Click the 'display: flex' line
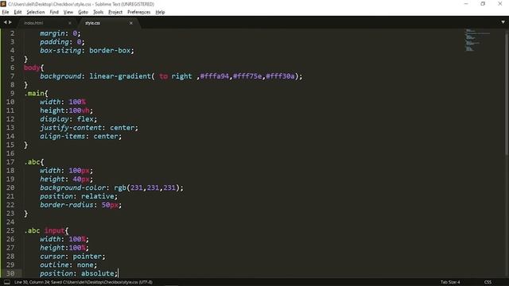 68,119
